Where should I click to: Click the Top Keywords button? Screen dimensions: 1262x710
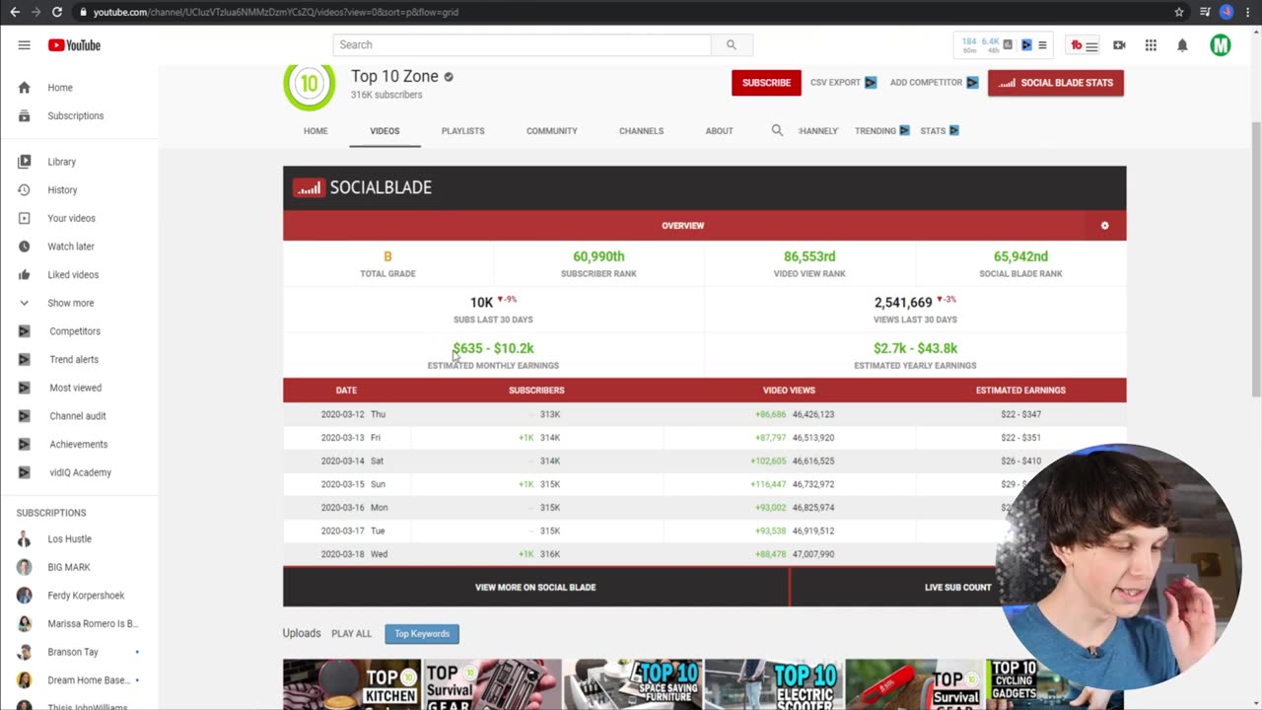point(422,634)
